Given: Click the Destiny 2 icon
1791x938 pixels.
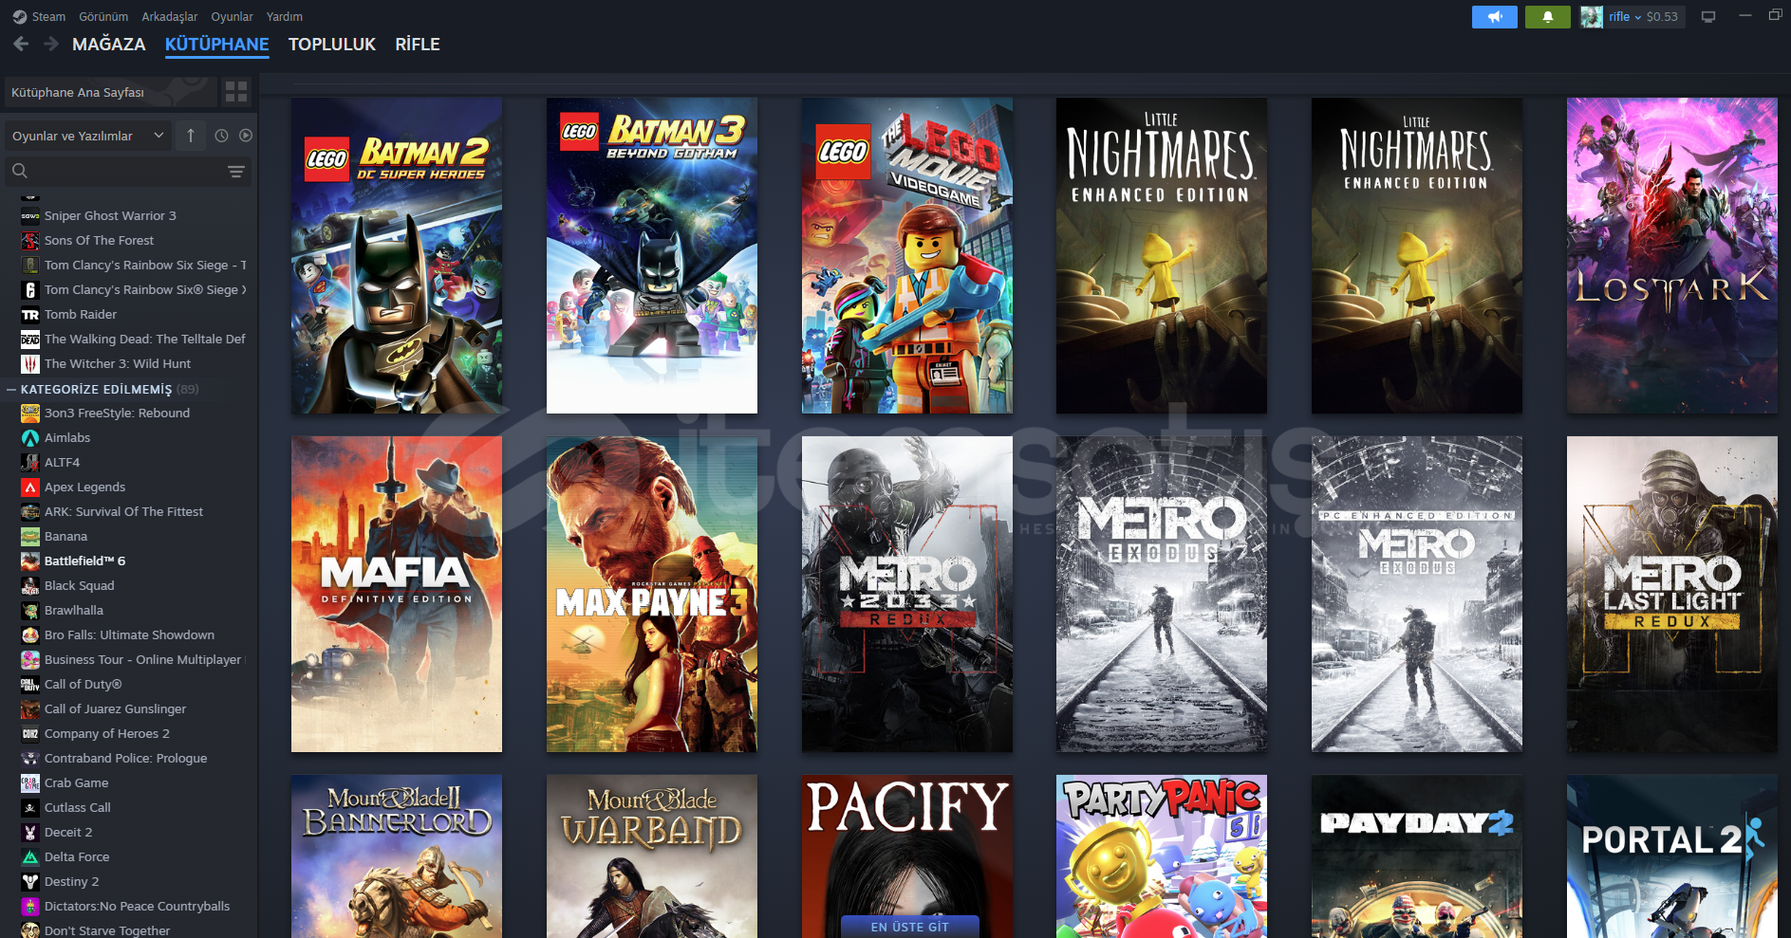Looking at the screenshot, I should tap(30, 881).
